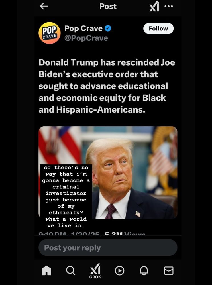Screen dimensions: 212x285
Task: Open the video play tab
Action: click(x=119, y=271)
